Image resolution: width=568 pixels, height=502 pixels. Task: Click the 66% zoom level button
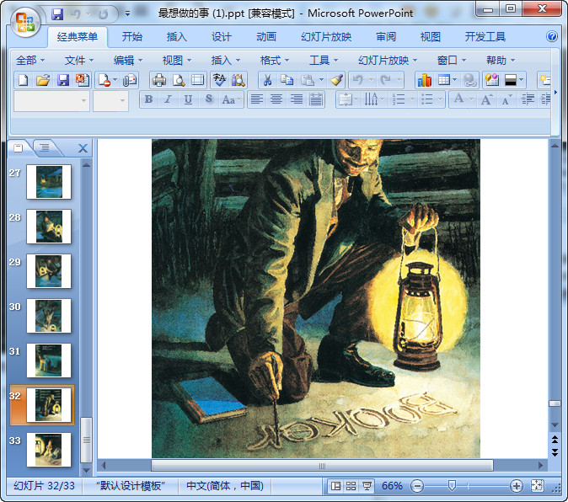click(x=392, y=486)
